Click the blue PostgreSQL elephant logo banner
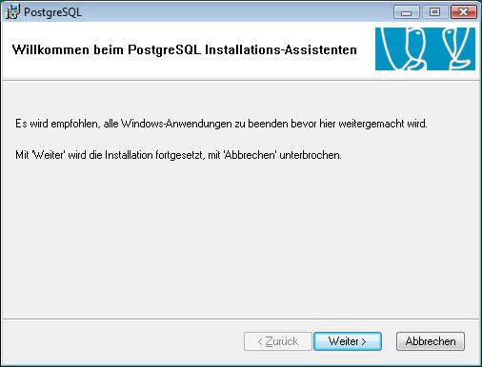Viewport: 482px width, 367px height. tap(425, 48)
